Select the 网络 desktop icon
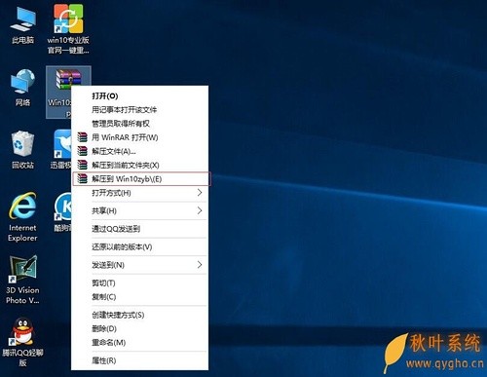Viewport: 487px width, 377px height. (x=22, y=81)
